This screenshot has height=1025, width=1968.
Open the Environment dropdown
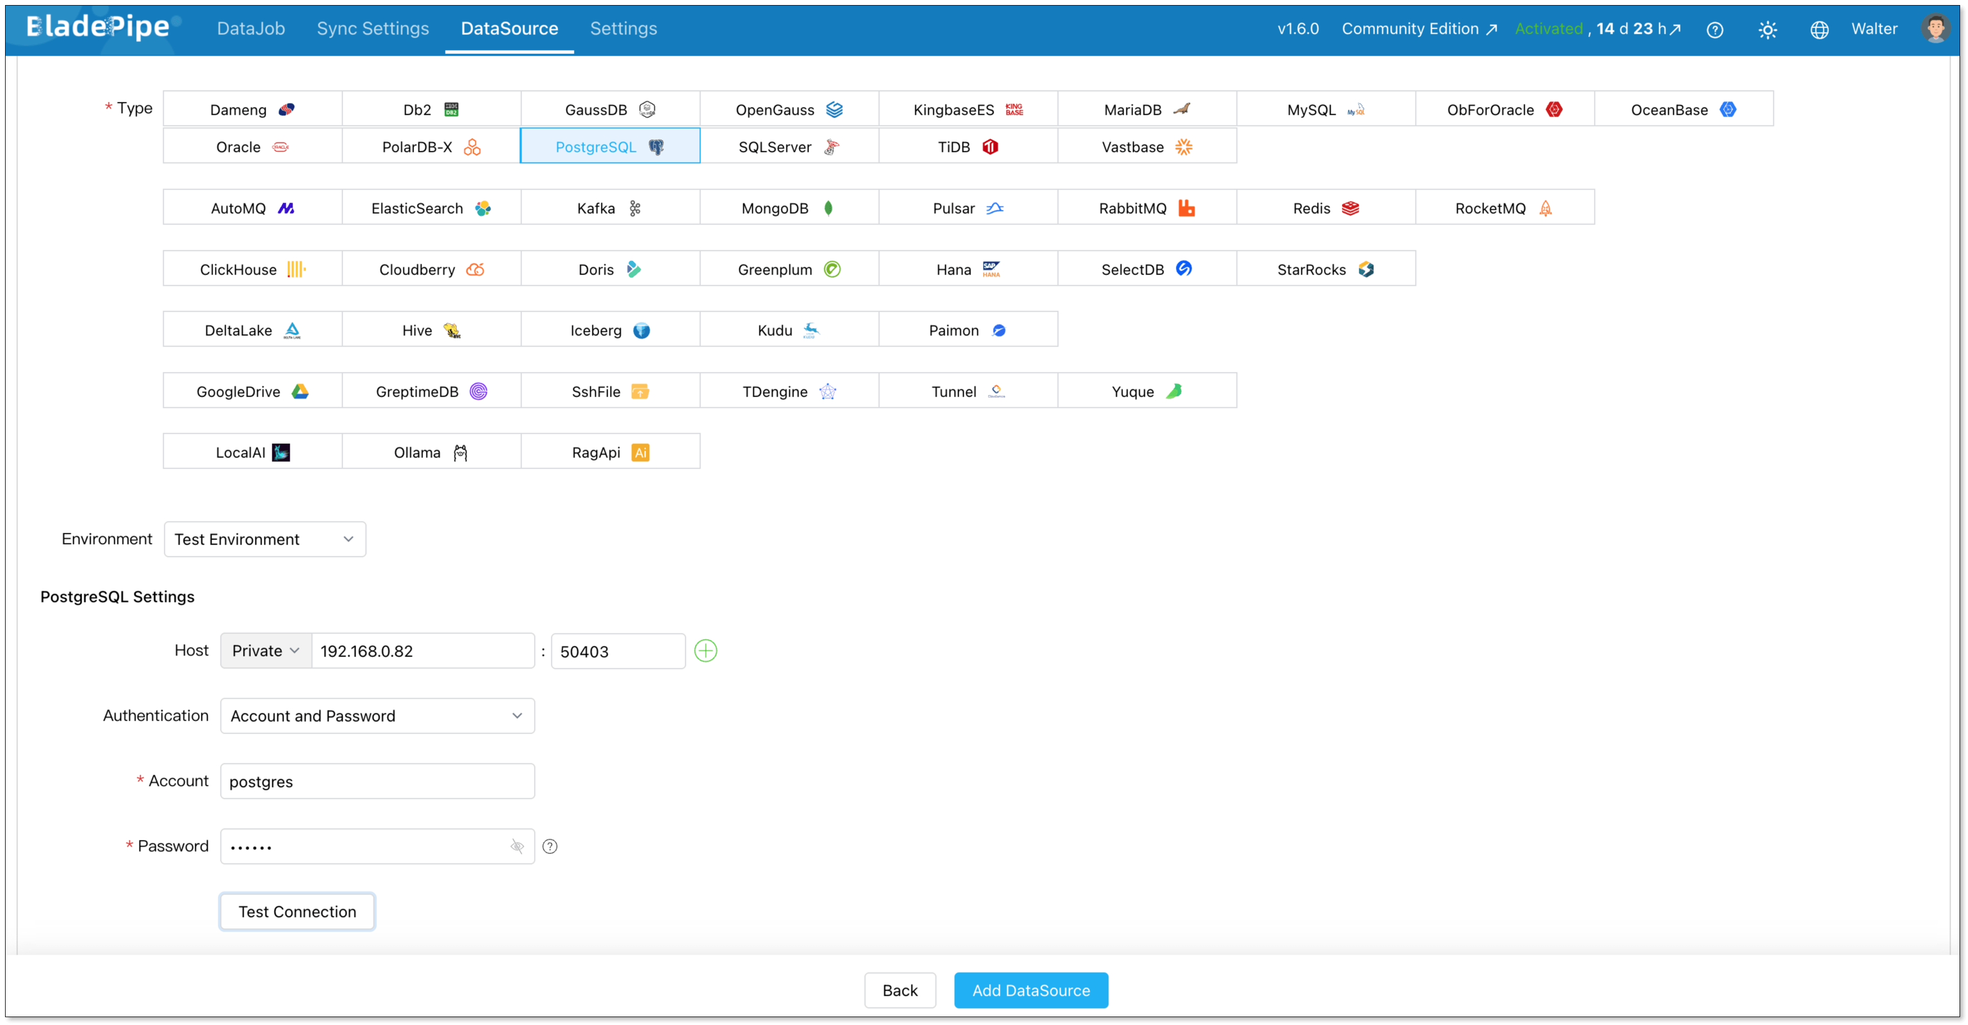pyautogui.click(x=264, y=540)
